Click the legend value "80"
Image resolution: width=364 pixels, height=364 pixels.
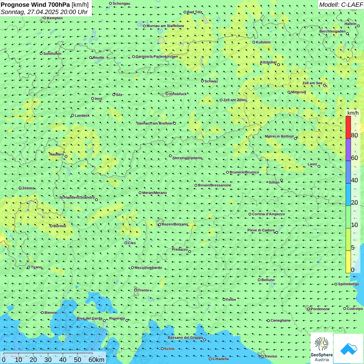click(x=354, y=135)
